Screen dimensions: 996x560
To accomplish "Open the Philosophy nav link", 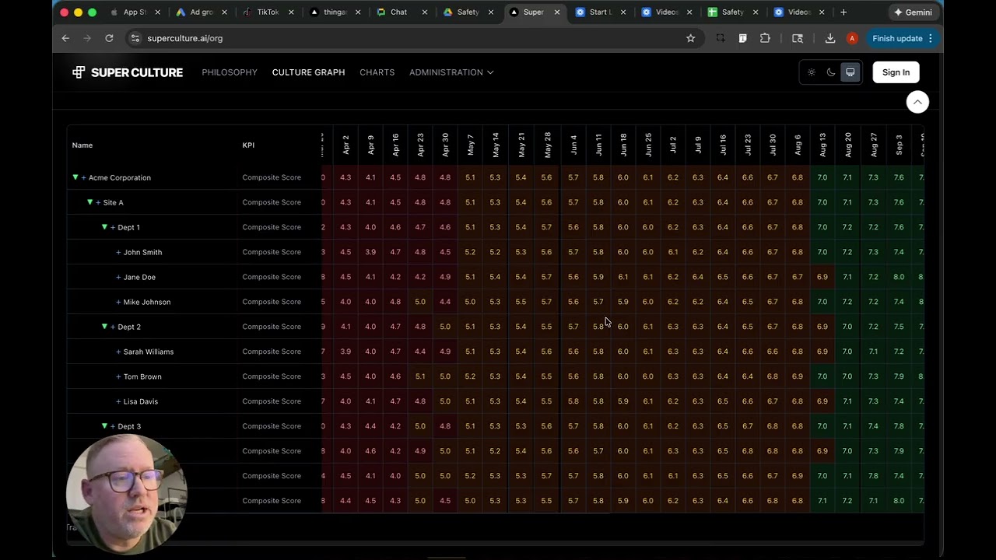I will coord(230,72).
